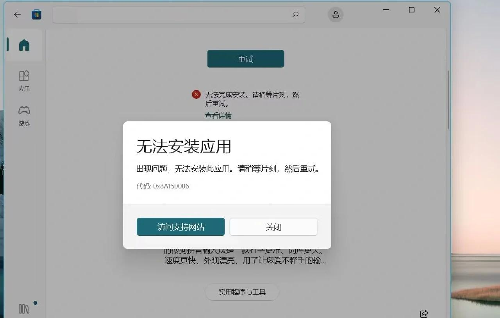Screen dimensions: 500x318
Task: Focus the Store search box
Action: pos(179,15)
